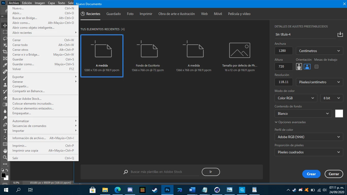347x195 pixels.
Task: Expand the Exportar submenu
Action: [43, 77]
